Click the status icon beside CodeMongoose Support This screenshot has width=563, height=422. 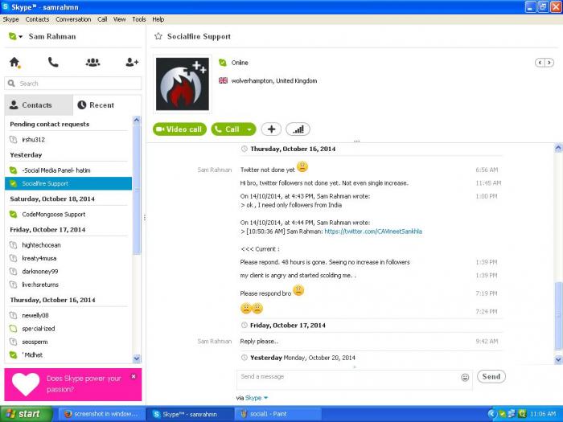tap(14, 215)
